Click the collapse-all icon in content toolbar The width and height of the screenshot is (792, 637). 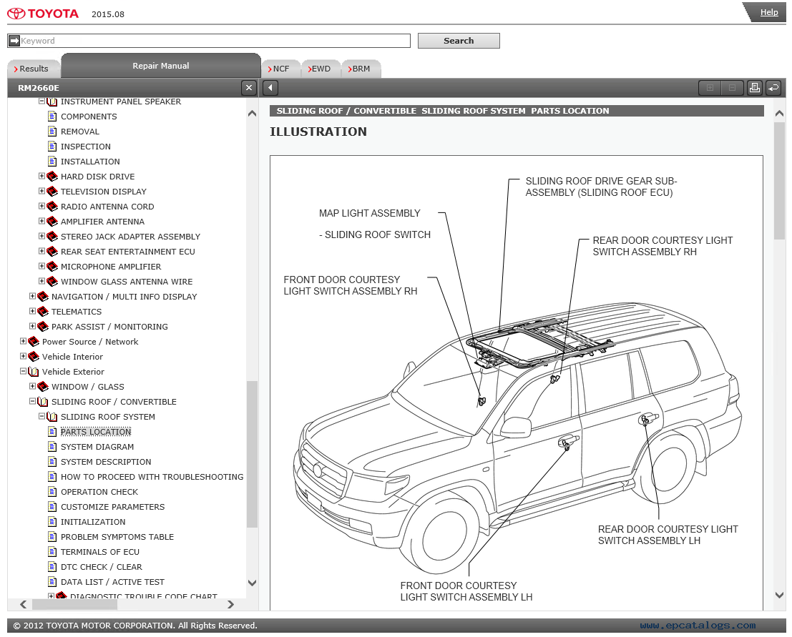(x=732, y=88)
